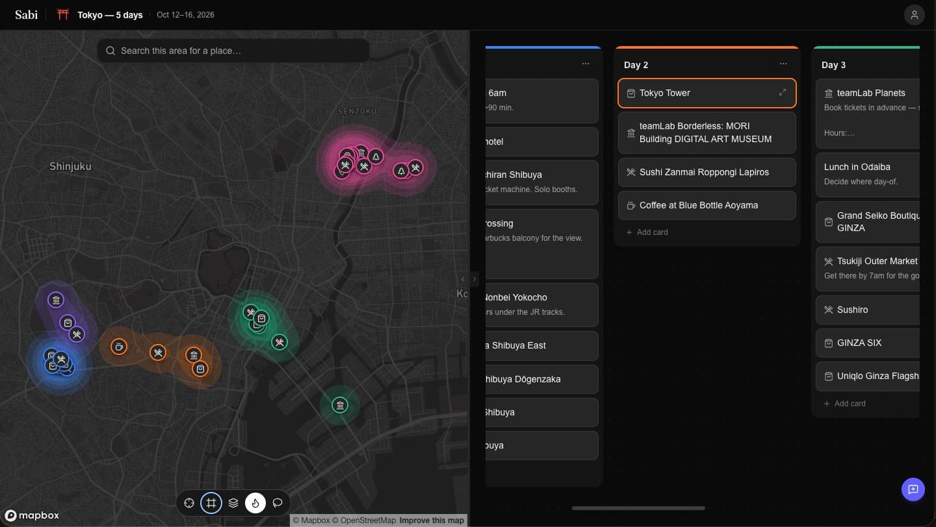This screenshot has width=936, height=527.
Task: Open the Shibuya Dōgenzaka card
Action: pyautogui.click(x=542, y=379)
